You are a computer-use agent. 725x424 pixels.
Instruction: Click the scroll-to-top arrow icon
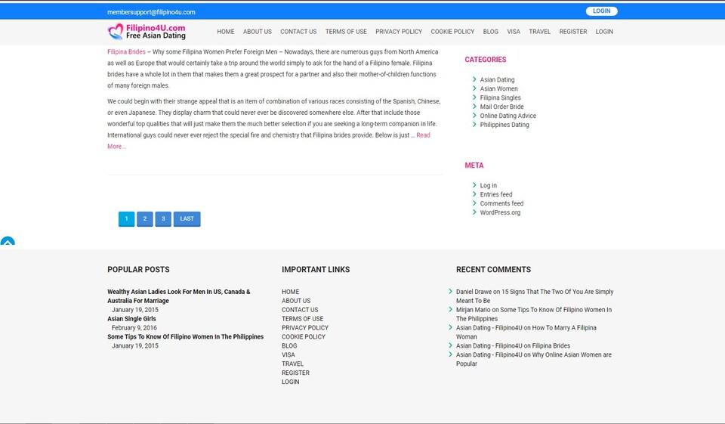coord(8,243)
